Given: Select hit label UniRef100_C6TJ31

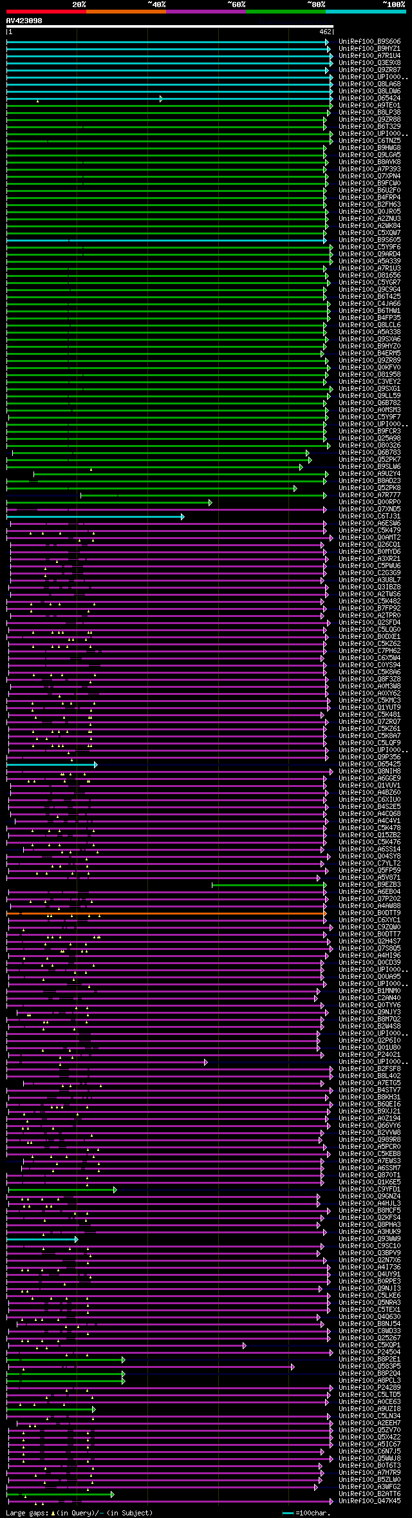Looking at the screenshot, I should [x=370, y=517].
